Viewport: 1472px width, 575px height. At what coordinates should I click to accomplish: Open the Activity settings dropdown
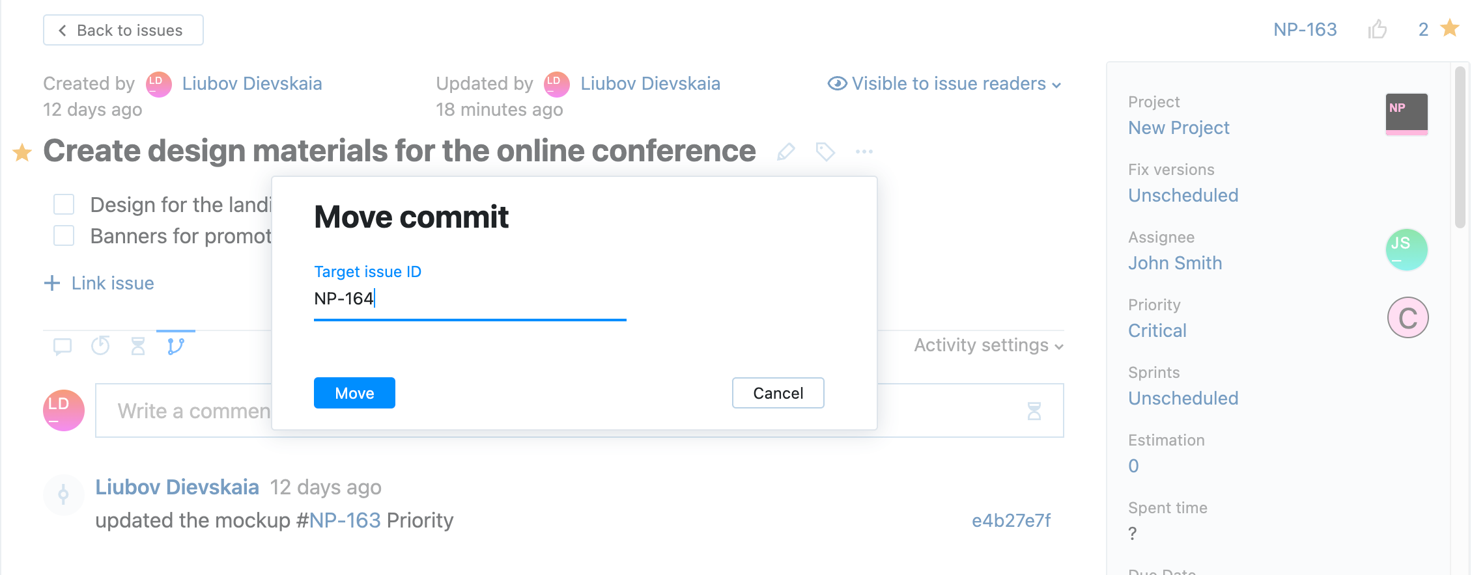point(988,345)
